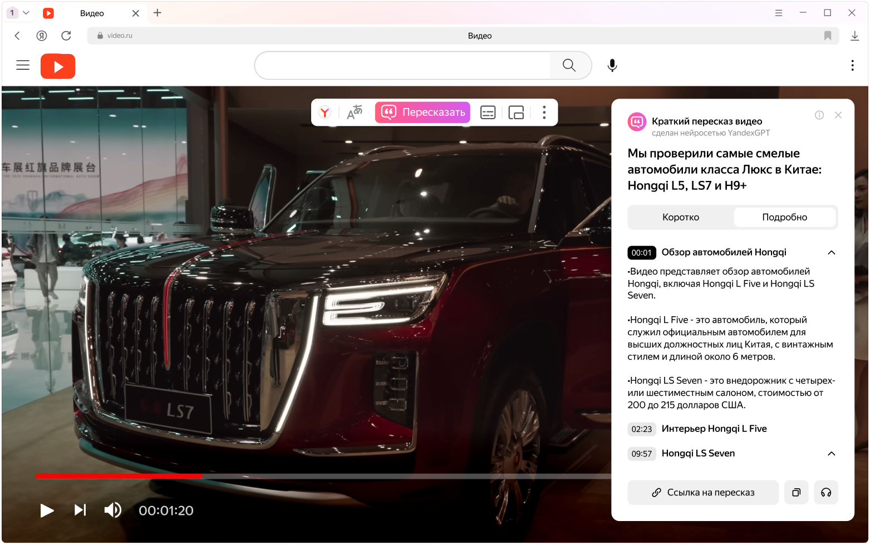Screen dimensions: 870x545
Task: Collapse the Обзор автомобилей Hongqi section
Action: [832, 253]
